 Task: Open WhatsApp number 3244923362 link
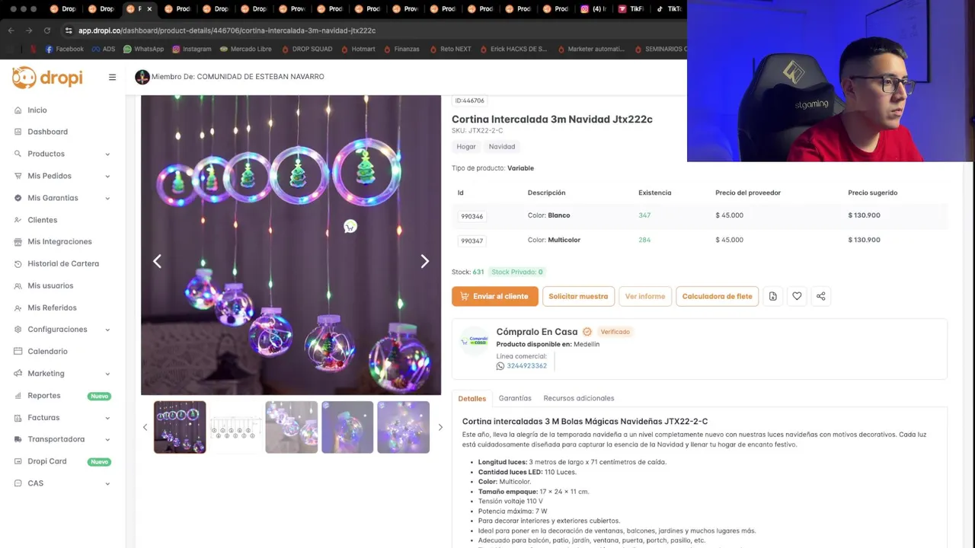[526, 366]
